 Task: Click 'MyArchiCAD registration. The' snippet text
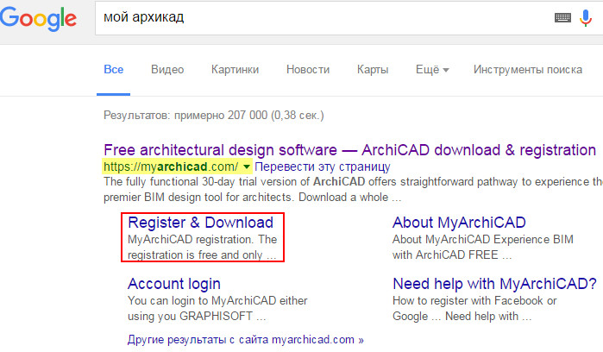point(202,239)
